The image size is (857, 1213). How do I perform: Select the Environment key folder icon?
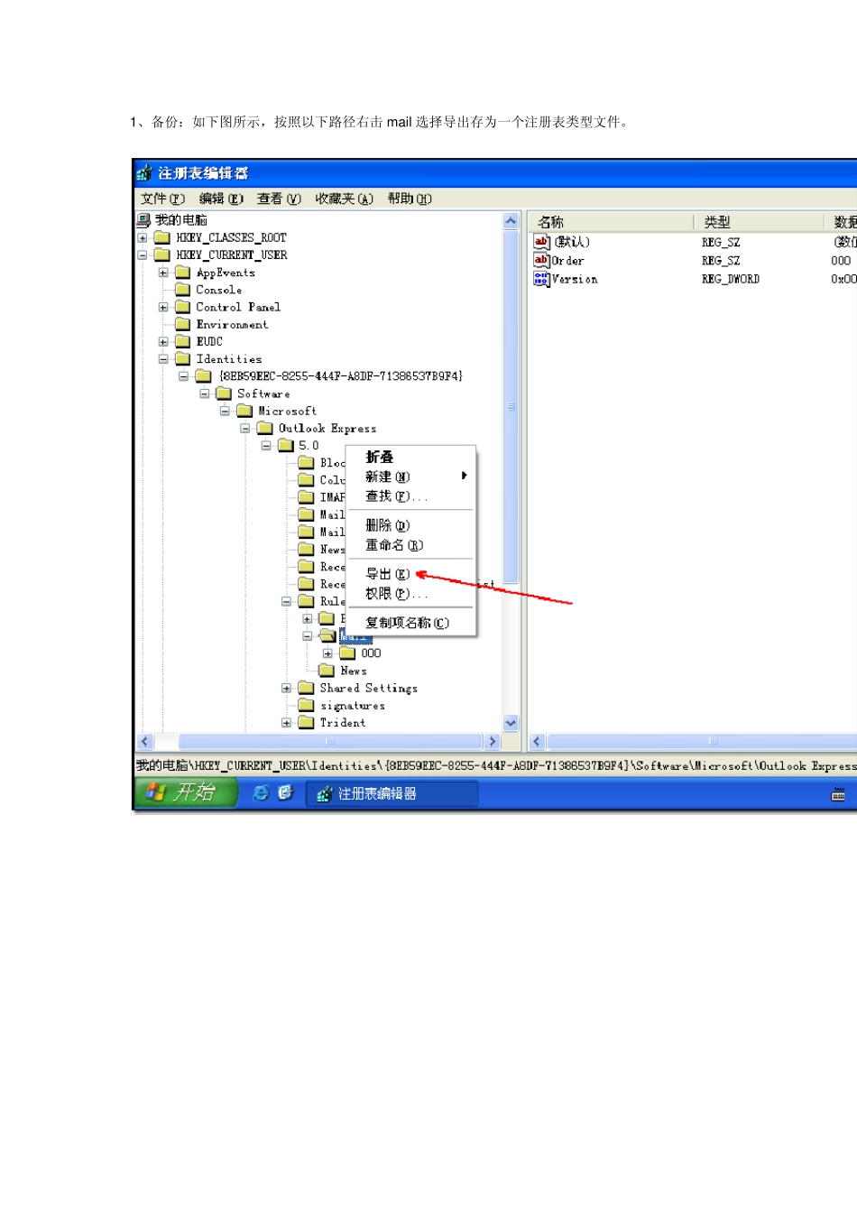point(183,324)
